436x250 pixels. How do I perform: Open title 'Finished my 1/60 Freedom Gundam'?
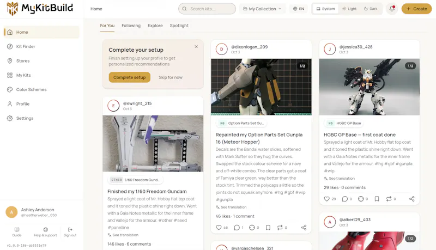[147, 191]
